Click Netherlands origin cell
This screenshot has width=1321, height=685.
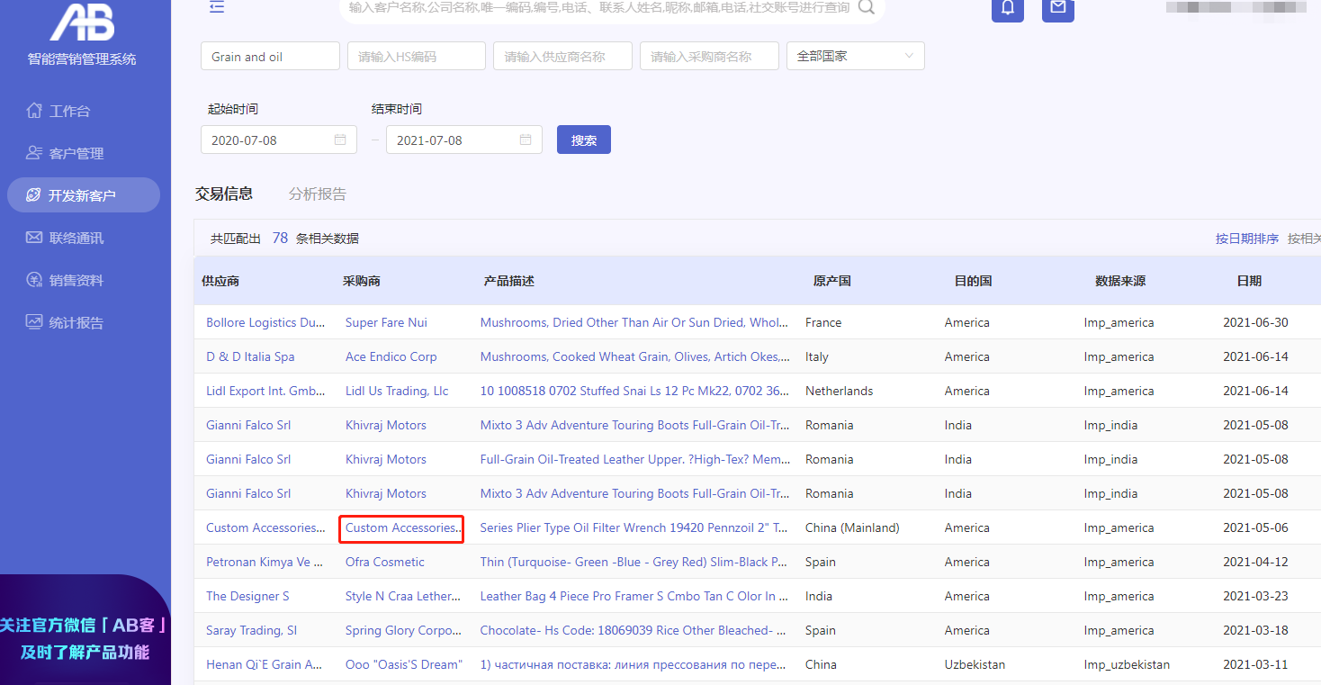point(840,391)
